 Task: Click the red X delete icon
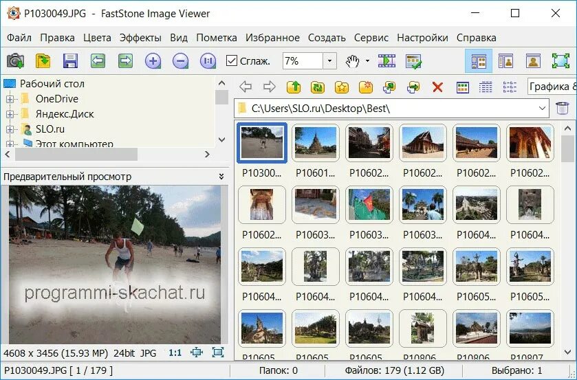437,87
